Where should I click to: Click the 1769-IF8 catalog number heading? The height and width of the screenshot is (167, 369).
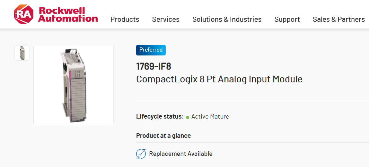[154, 67]
